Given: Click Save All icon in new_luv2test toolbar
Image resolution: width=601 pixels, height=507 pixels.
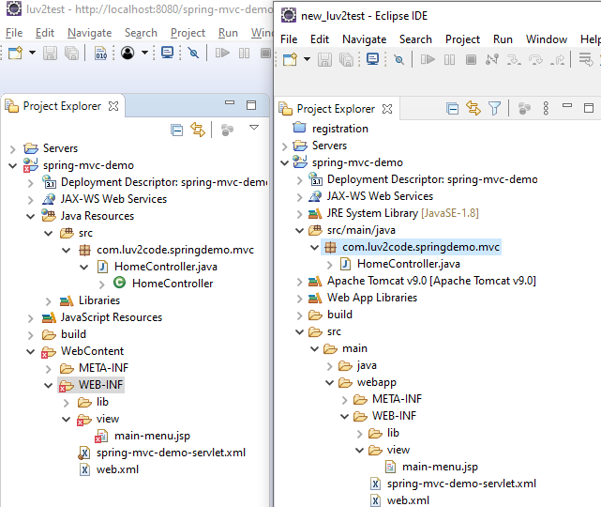Looking at the screenshot, I should pyautogui.click(x=347, y=59).
